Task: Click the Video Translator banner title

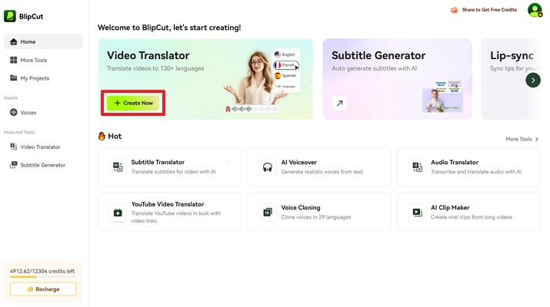Action: [x=148, y=55]
